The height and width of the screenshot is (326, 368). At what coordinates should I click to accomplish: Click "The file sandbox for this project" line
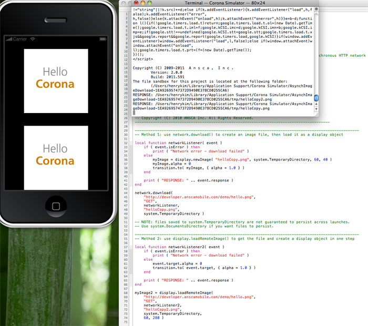pyautogui.click(x=210, y=81)
